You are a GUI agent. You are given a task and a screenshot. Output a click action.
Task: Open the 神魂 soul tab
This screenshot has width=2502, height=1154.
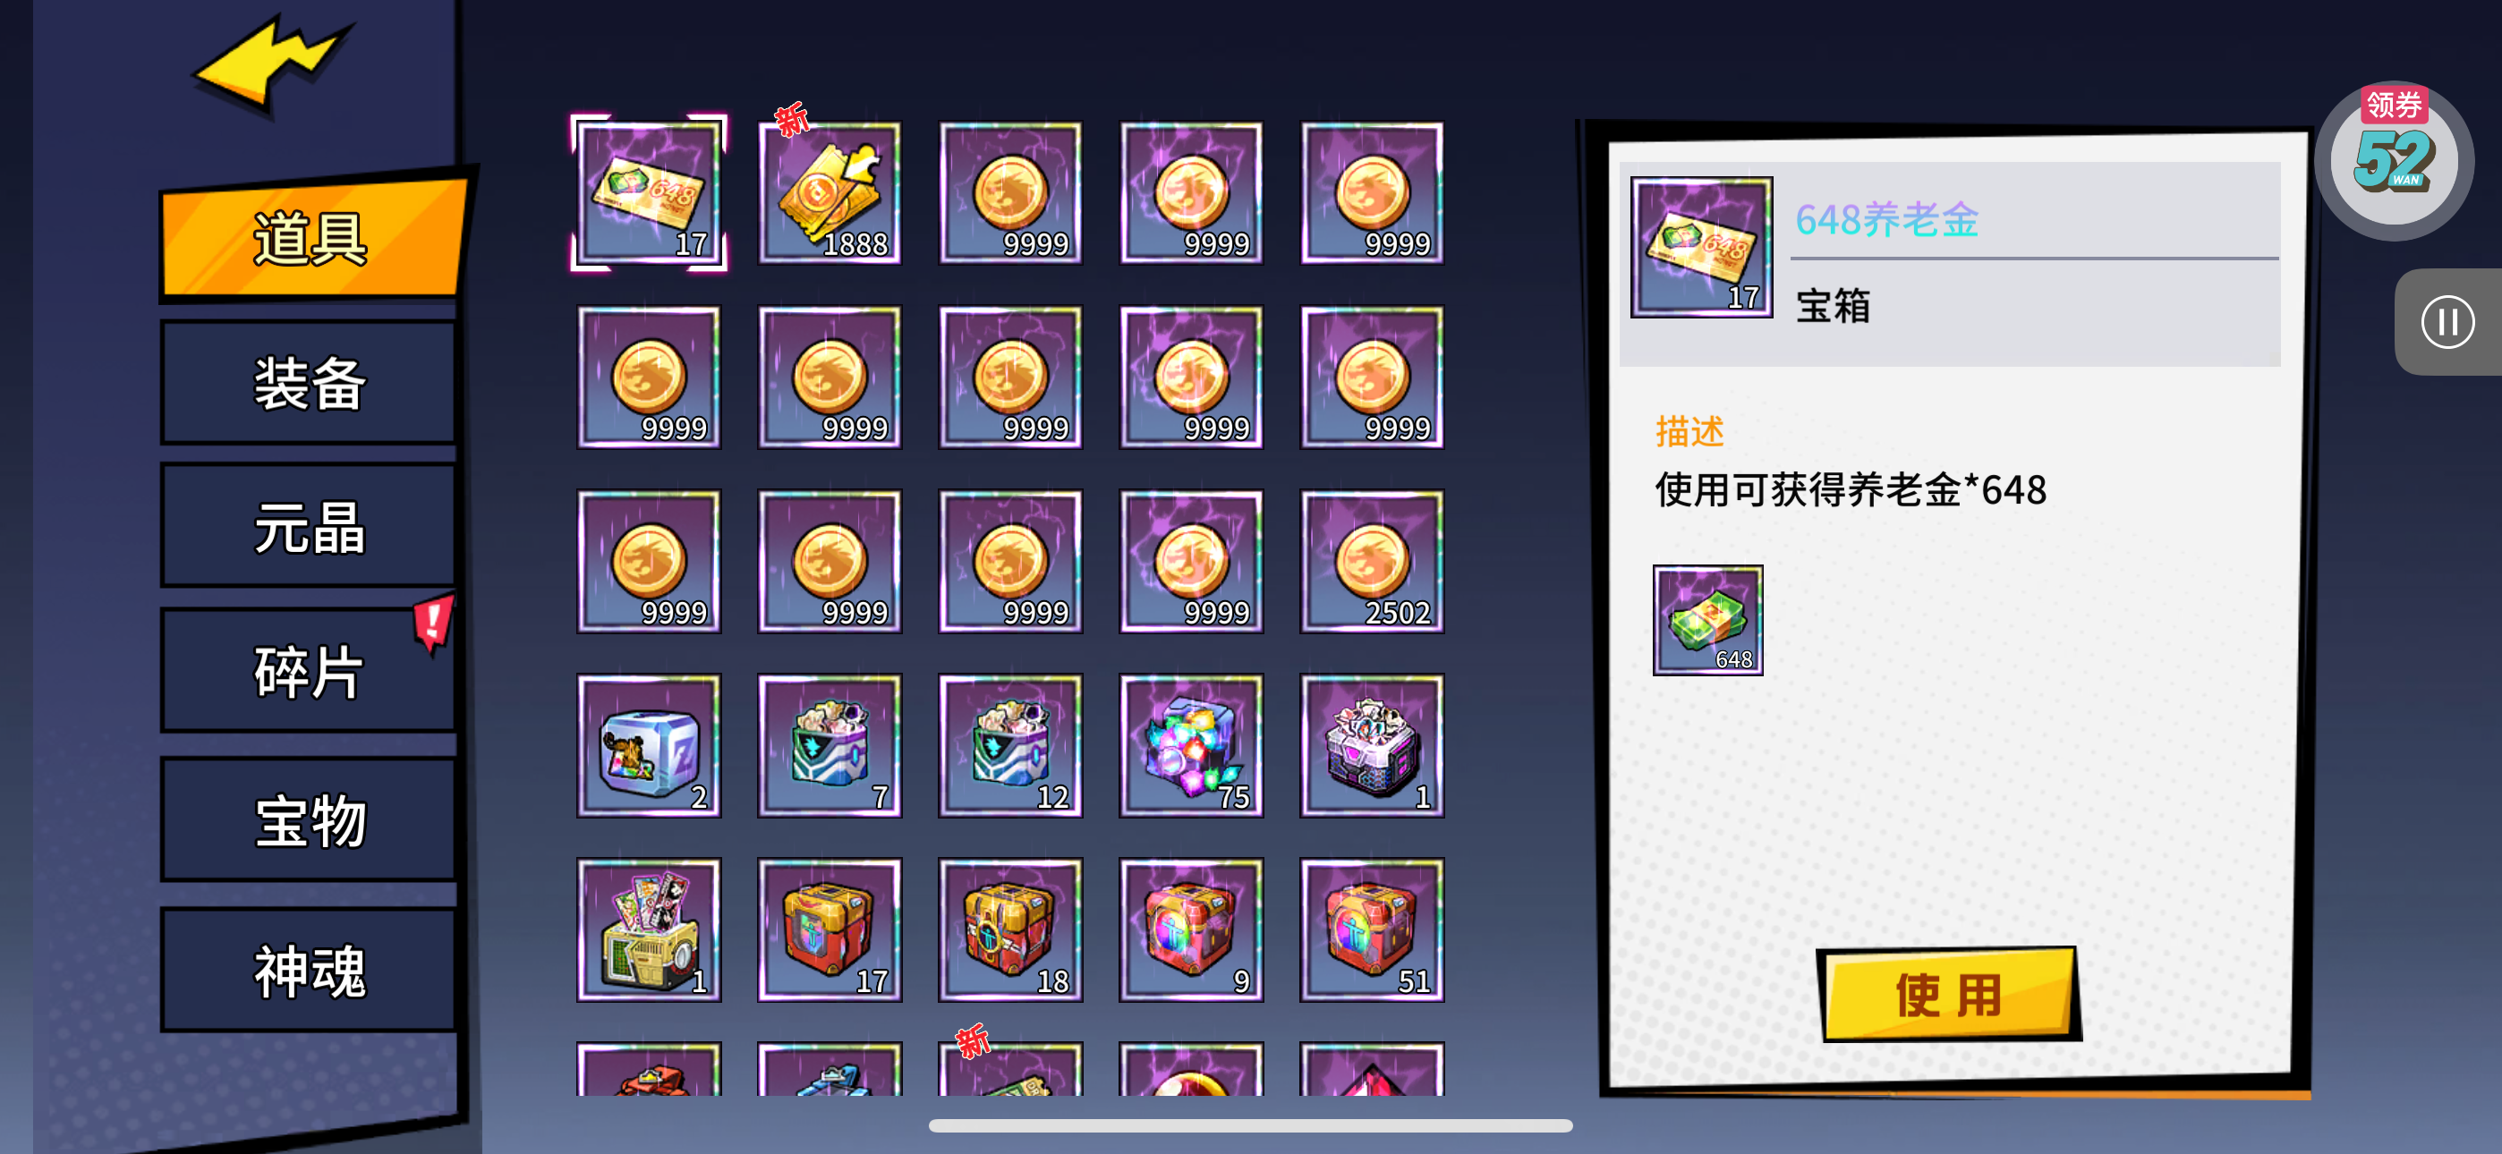pyautogui.click(x=309, y=971)
